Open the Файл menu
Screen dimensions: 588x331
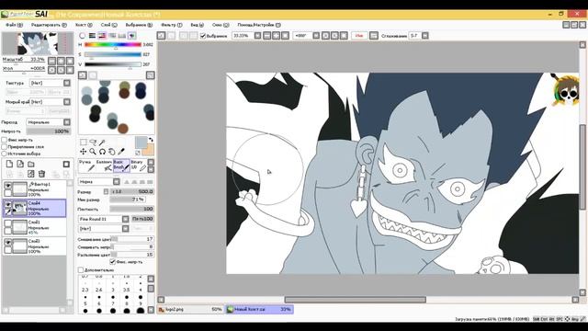(x=15, y=25)
